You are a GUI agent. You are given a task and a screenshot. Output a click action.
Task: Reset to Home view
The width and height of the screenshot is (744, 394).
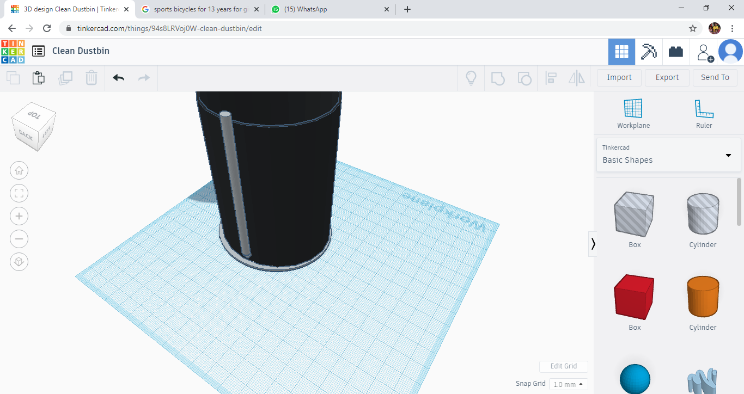[x=19, y=170]
